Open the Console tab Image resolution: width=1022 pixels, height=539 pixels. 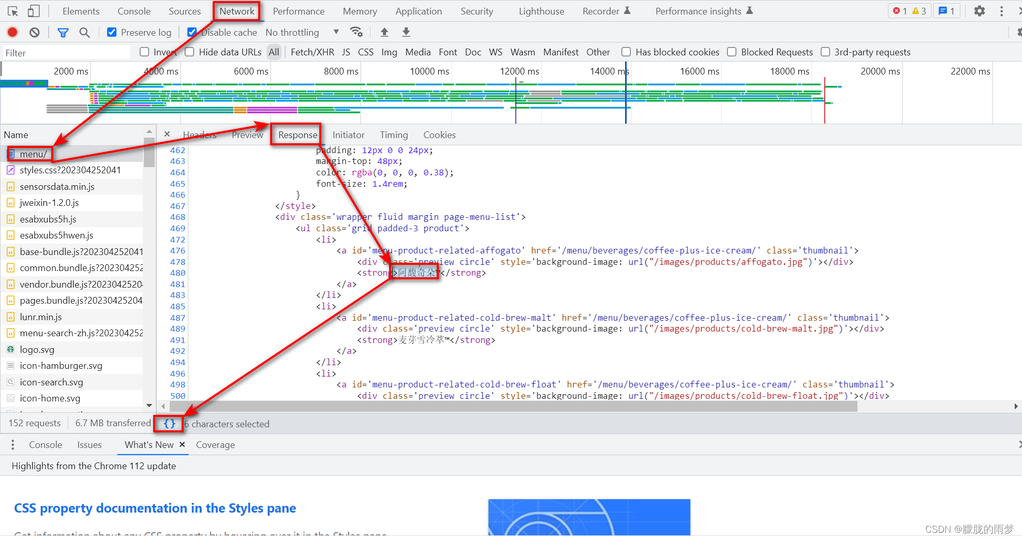[134, 11]
